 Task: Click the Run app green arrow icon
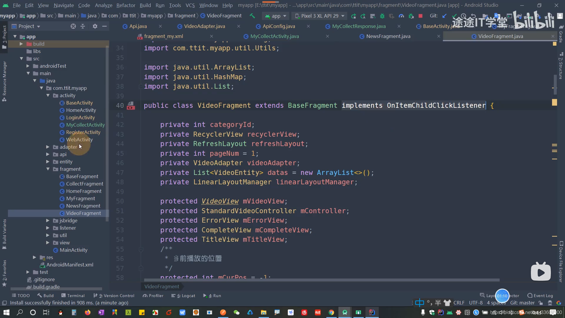353,16
